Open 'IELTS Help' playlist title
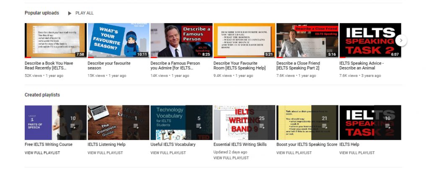 pos(349,145)
